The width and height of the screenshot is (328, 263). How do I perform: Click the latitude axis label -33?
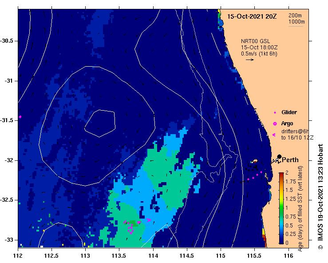(x=8, y=240)
